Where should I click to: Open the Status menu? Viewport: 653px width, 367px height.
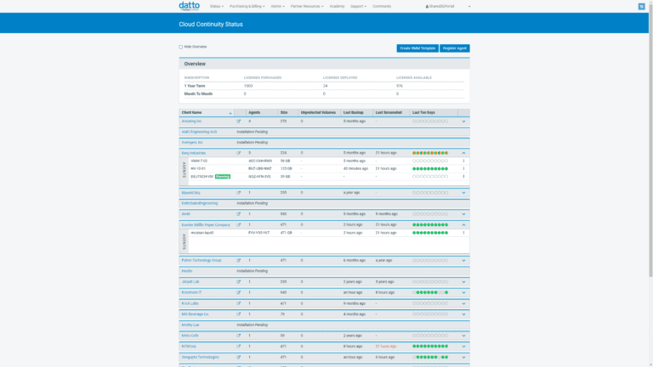pyautogui.click(x=217, y=6)
